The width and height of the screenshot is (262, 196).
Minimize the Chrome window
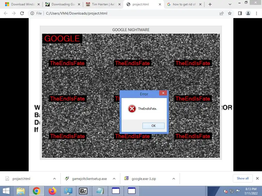pos(239,3)
